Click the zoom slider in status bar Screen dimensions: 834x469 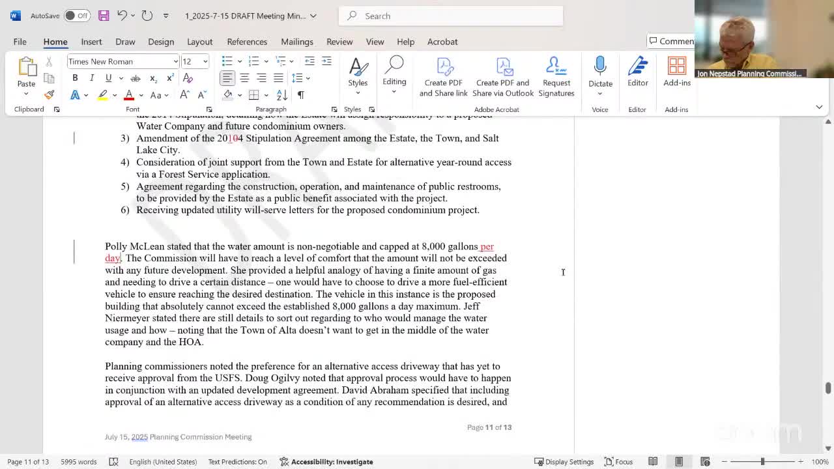pos(762,462)
